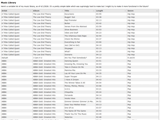Select 'Money, Money, Money' title cell

(80, 86)
